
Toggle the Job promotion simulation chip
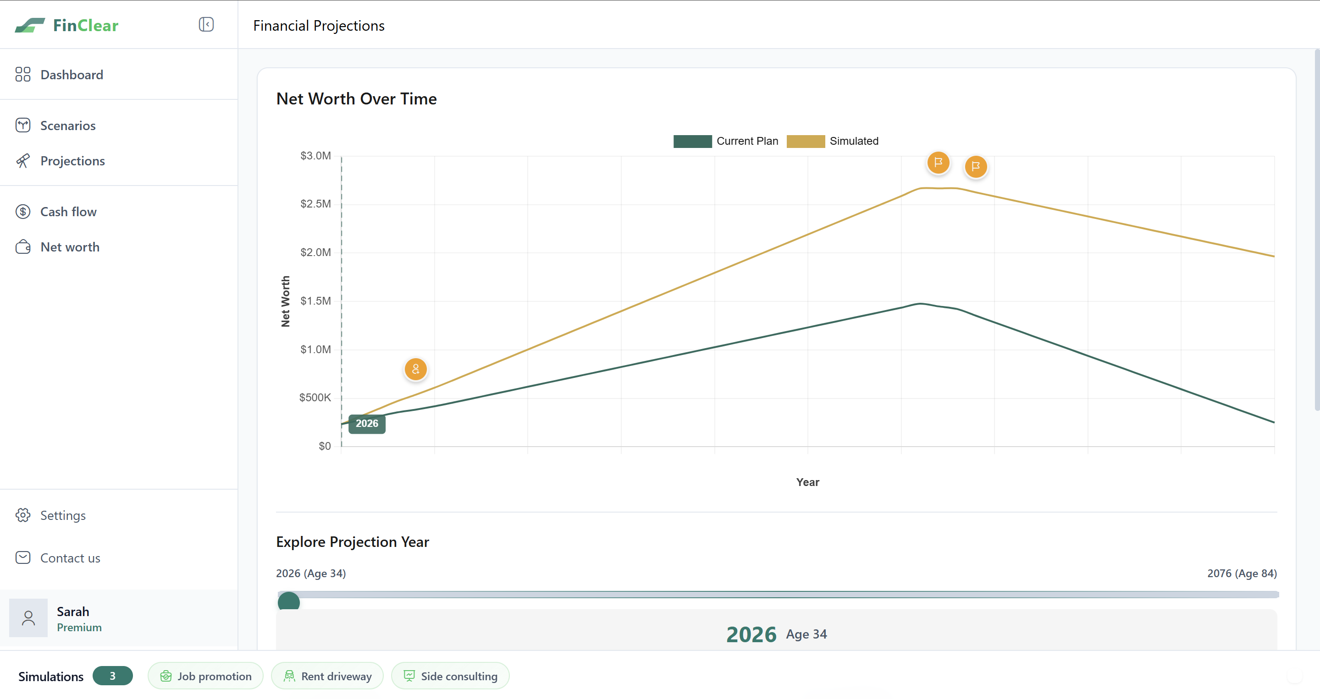205,676
